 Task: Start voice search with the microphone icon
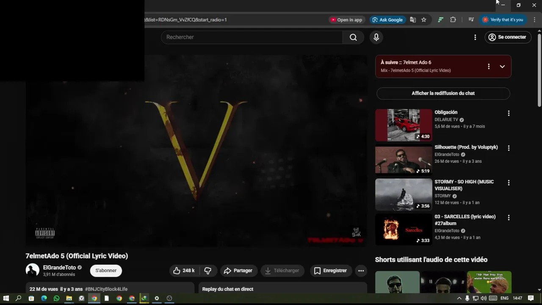point(376,37)
